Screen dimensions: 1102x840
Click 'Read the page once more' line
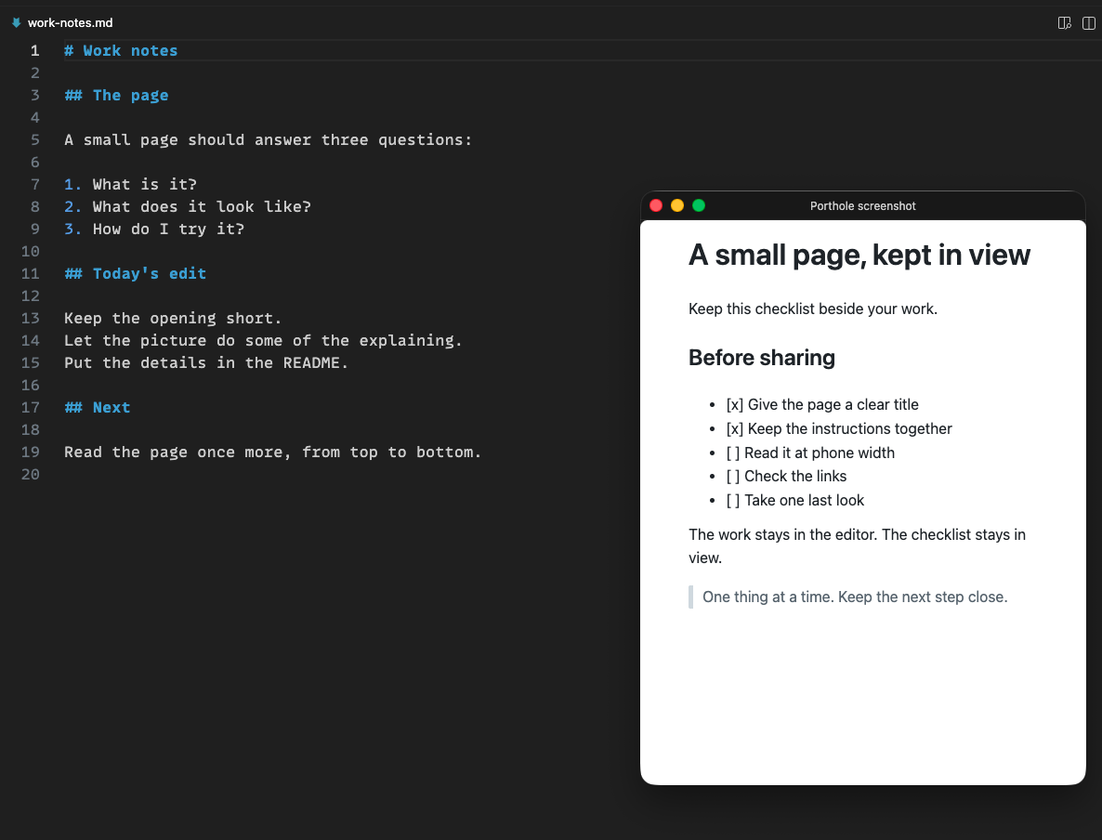[x=272, y=452]
